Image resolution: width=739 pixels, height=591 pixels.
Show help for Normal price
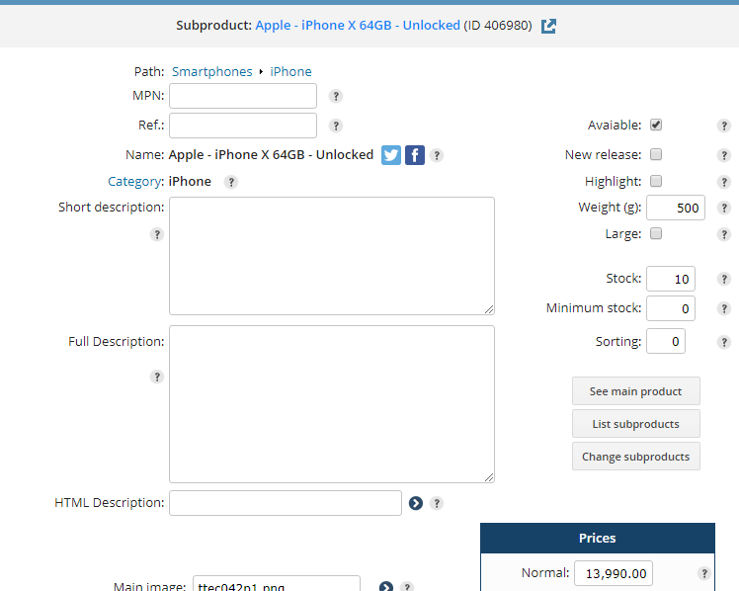tap(704, 573)
